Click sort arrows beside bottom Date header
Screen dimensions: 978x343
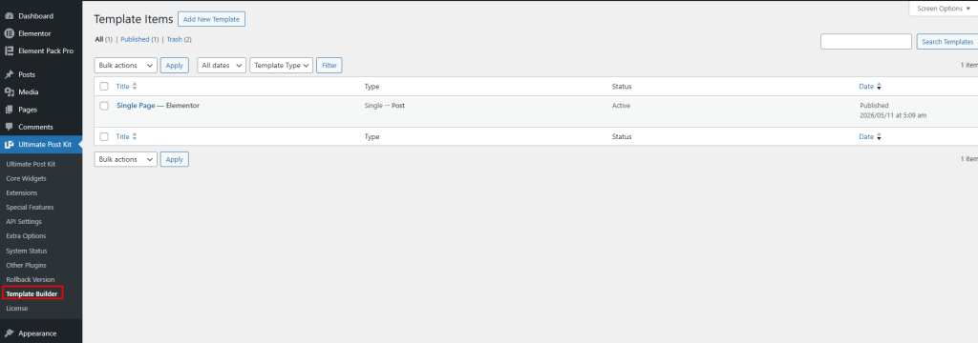pyautogui.click(x=879, y=136)
